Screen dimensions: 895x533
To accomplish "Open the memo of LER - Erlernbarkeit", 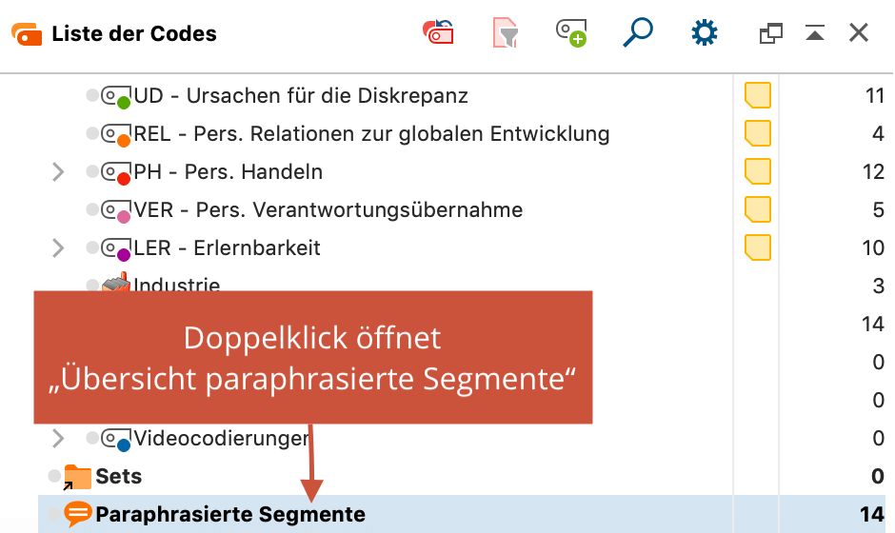I will tap(758, 248).
